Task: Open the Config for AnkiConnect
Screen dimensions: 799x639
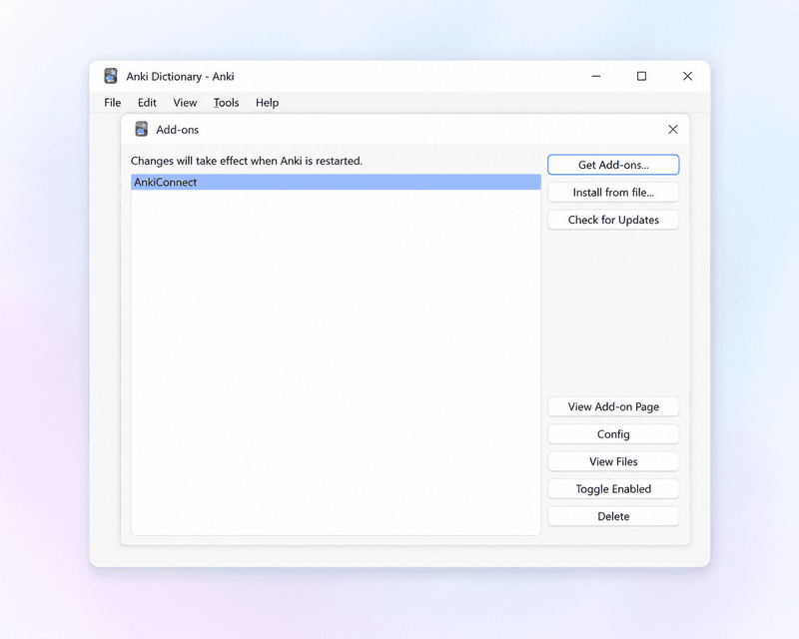Action: click(613, 434)
